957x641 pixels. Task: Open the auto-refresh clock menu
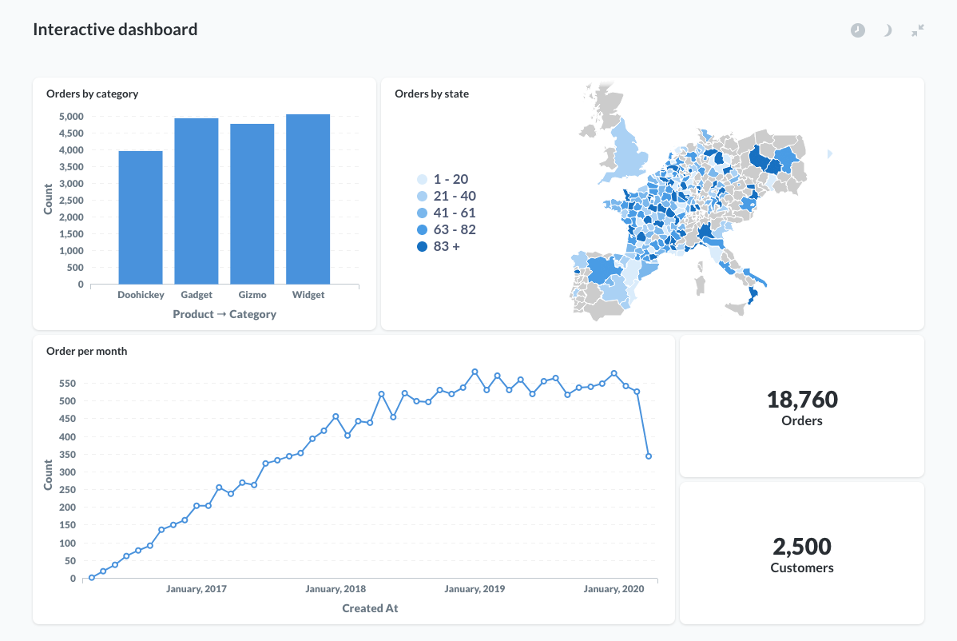(857, 30)
